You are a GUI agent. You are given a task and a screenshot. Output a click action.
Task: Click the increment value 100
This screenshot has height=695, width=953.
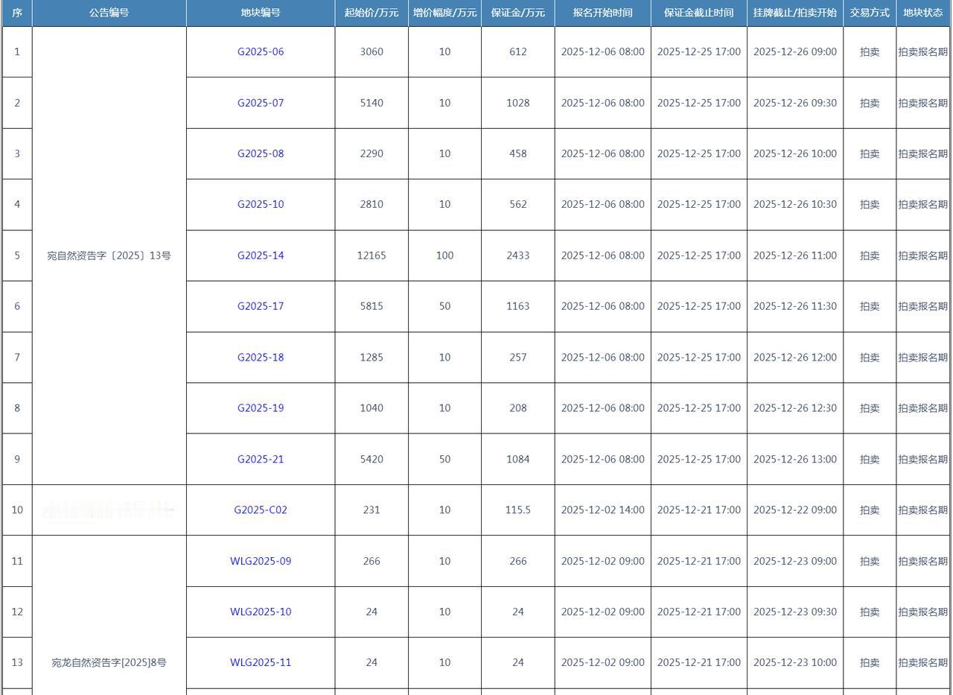[444, 256]
